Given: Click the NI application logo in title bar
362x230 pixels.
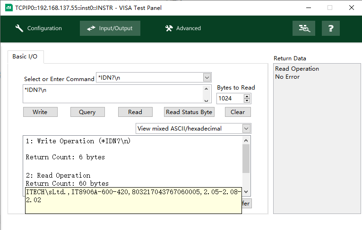Looking at the screenshot, I should 9,8.
